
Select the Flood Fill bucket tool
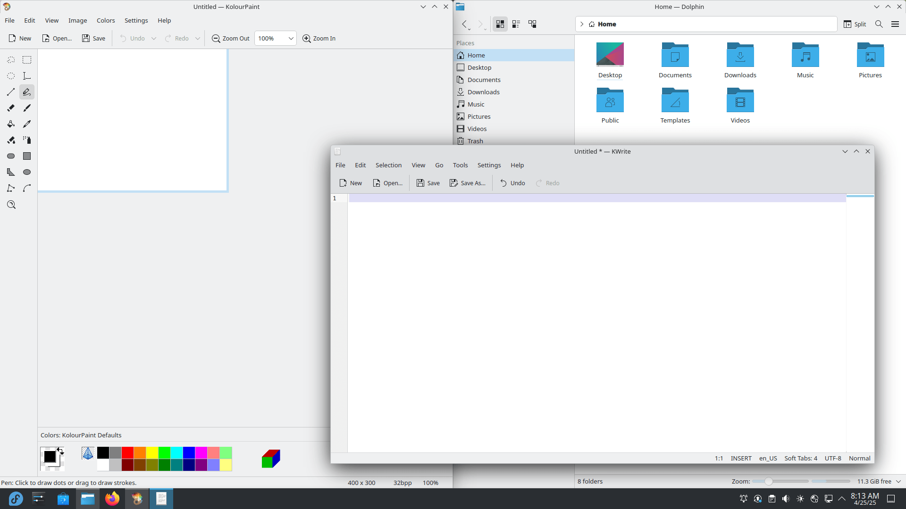[x=11, y=124]
